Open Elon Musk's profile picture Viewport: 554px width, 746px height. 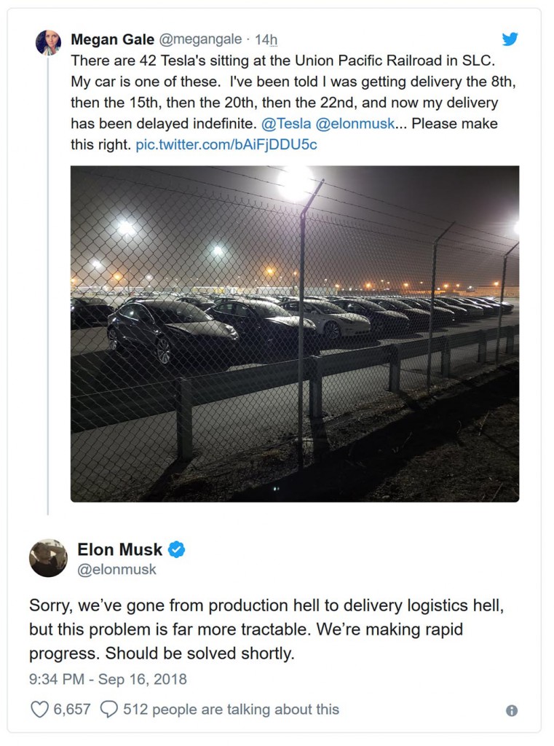point(48,557)
